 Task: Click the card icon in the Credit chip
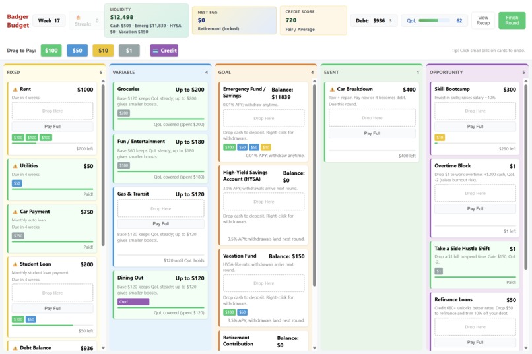(x=155, y=51)
